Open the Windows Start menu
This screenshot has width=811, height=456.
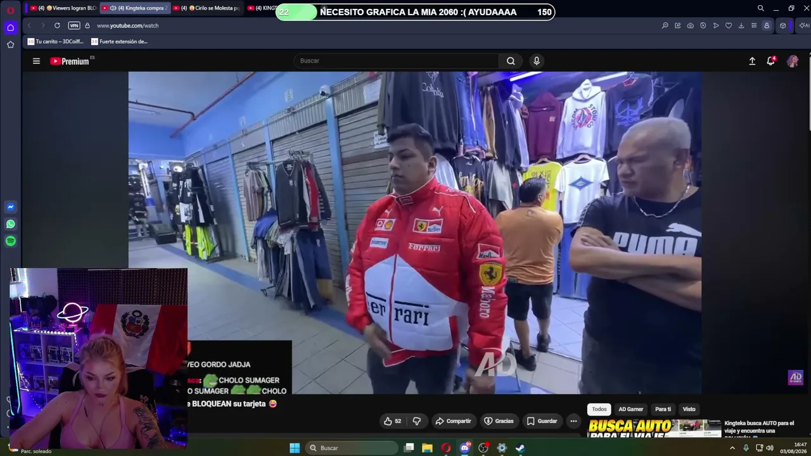295,448
